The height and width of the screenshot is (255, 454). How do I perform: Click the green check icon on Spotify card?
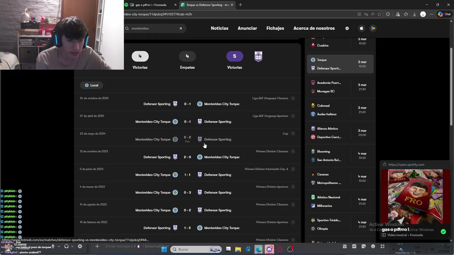pyautogui.click(x=443, y=232)
